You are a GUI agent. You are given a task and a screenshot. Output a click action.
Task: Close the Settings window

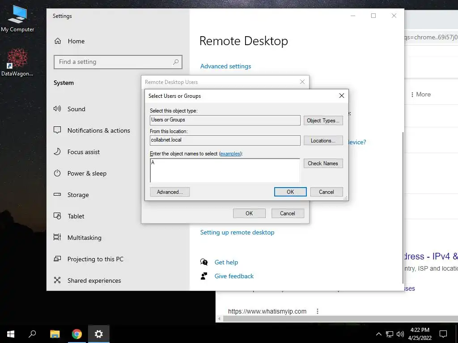(x=394, y=16)
